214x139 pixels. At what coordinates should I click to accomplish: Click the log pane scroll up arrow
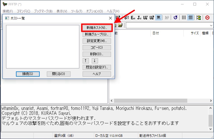pos(210,108)
